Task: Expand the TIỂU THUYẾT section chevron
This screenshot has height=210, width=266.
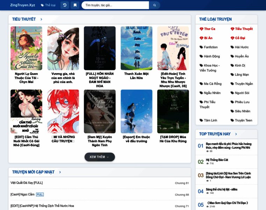Action: pyautogui.click(x=41, y=19)
